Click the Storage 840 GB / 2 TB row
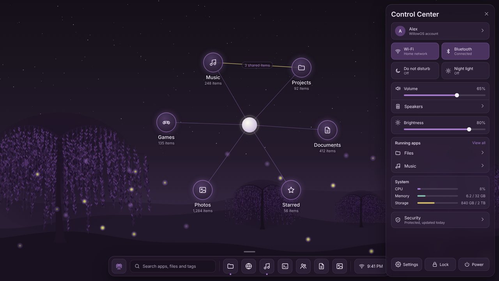The image size is (499, 281). click(x=440, y=203)
